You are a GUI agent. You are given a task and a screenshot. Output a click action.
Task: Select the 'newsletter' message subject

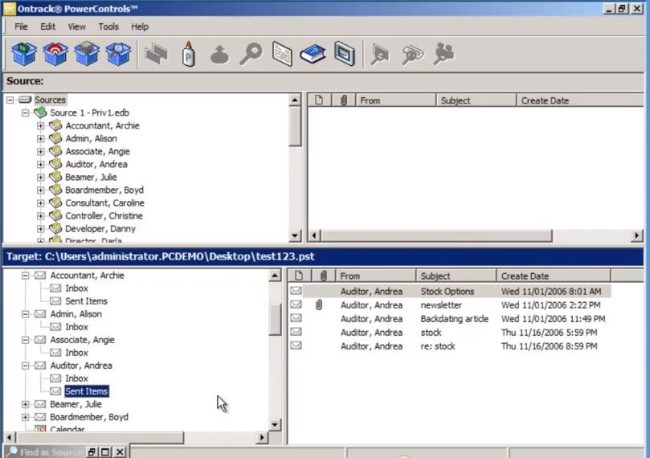pyautogui.click(x=441, y=305)
